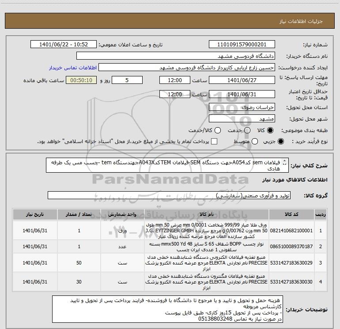Click the announcement date field 1401/06/22 - 10:52
This screenshot has height=329, width=340.
click(x=64, y=45)
